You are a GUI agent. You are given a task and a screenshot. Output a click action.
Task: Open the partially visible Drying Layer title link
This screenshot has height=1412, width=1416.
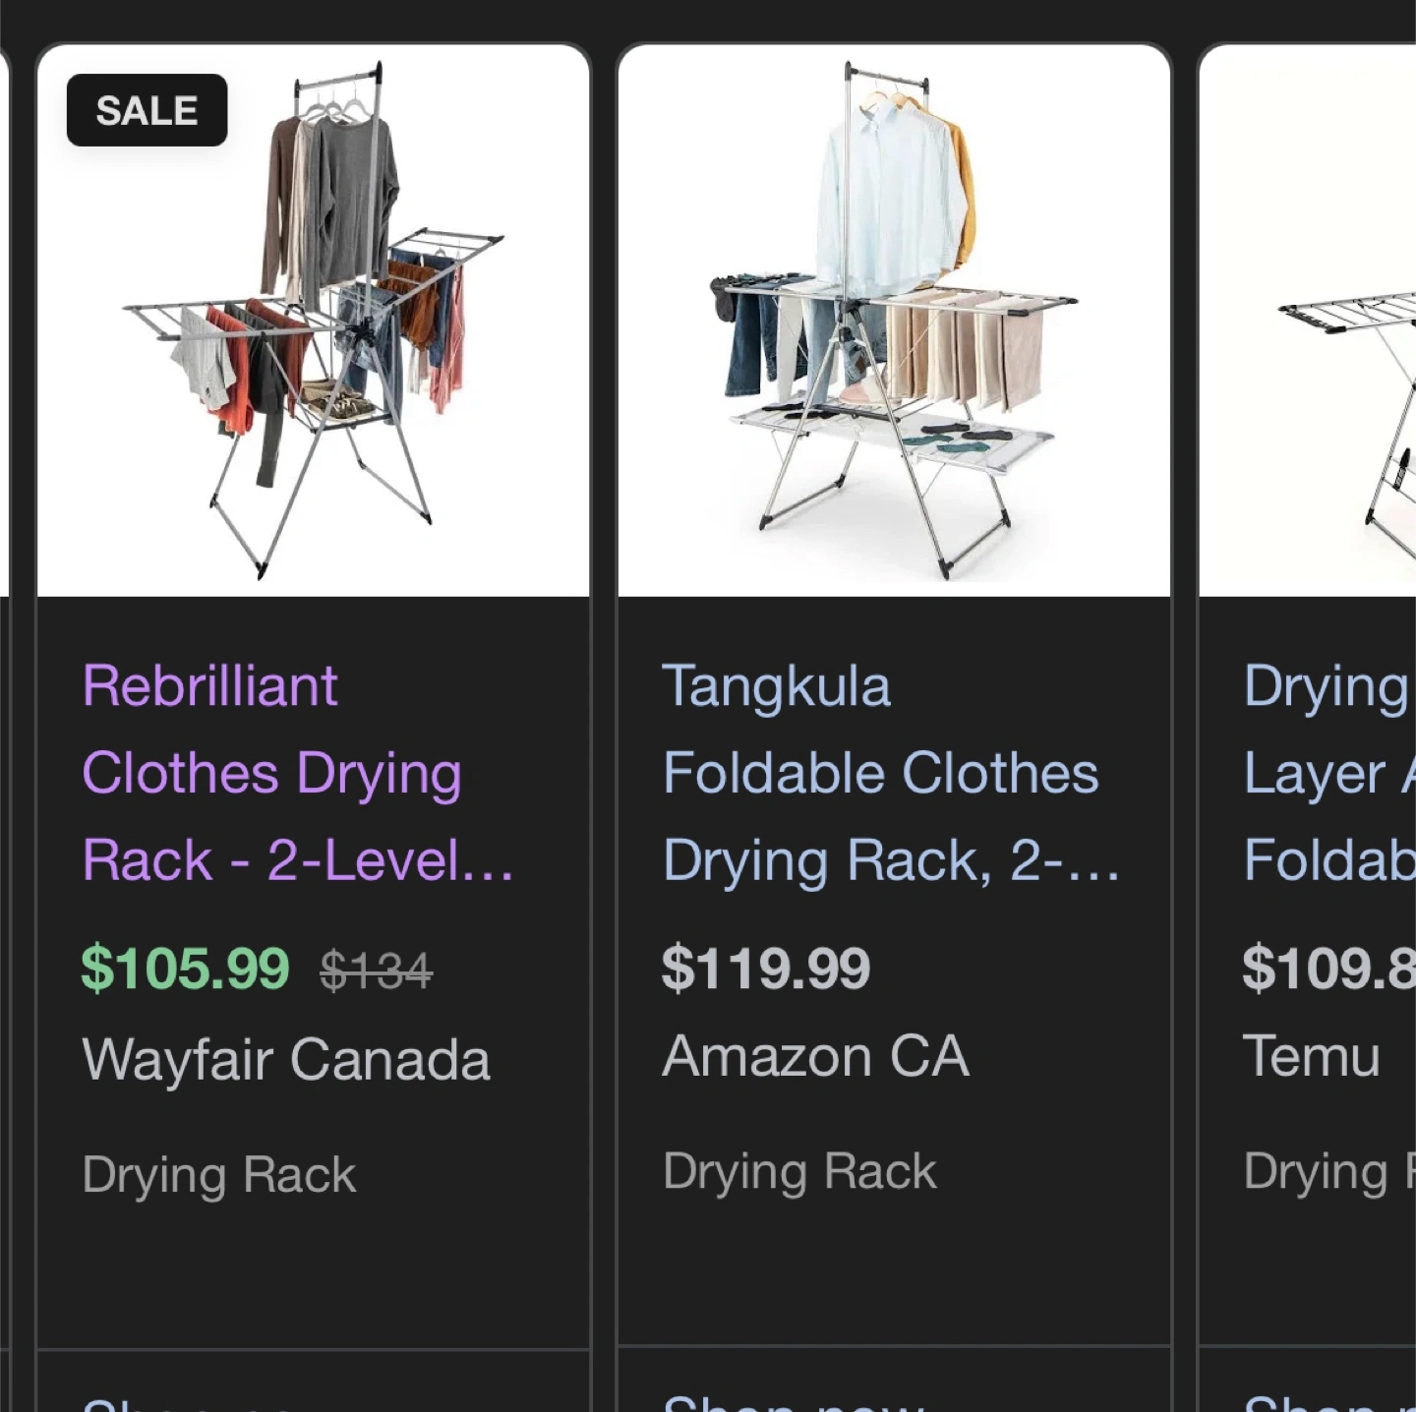[1329, 773]
